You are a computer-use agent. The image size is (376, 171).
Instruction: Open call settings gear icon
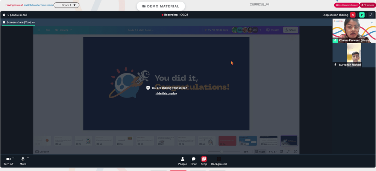click(4, 15)
